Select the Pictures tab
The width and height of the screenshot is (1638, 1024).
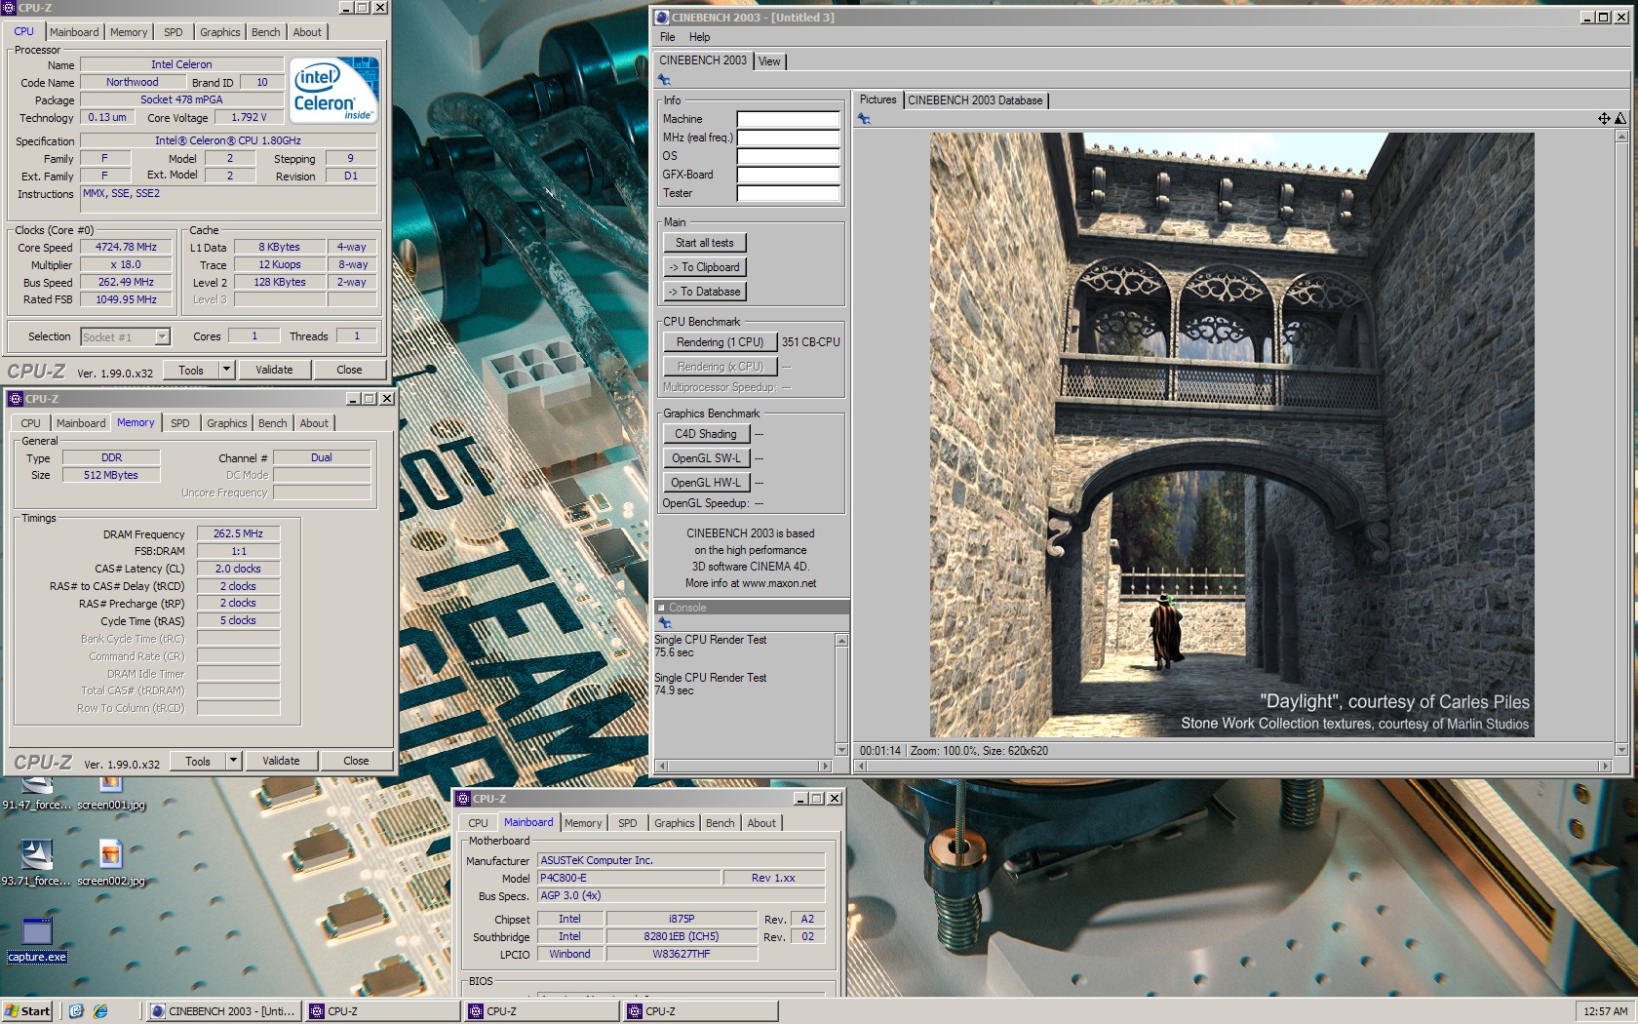tap(877, 99)
